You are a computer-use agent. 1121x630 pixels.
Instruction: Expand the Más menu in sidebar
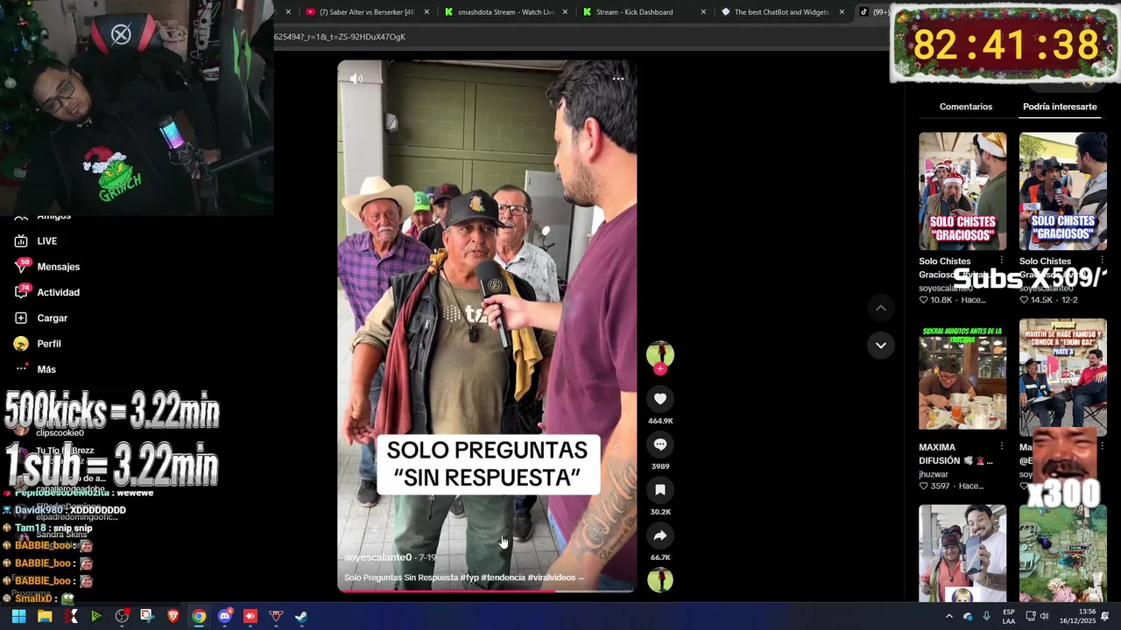point(46,369)
